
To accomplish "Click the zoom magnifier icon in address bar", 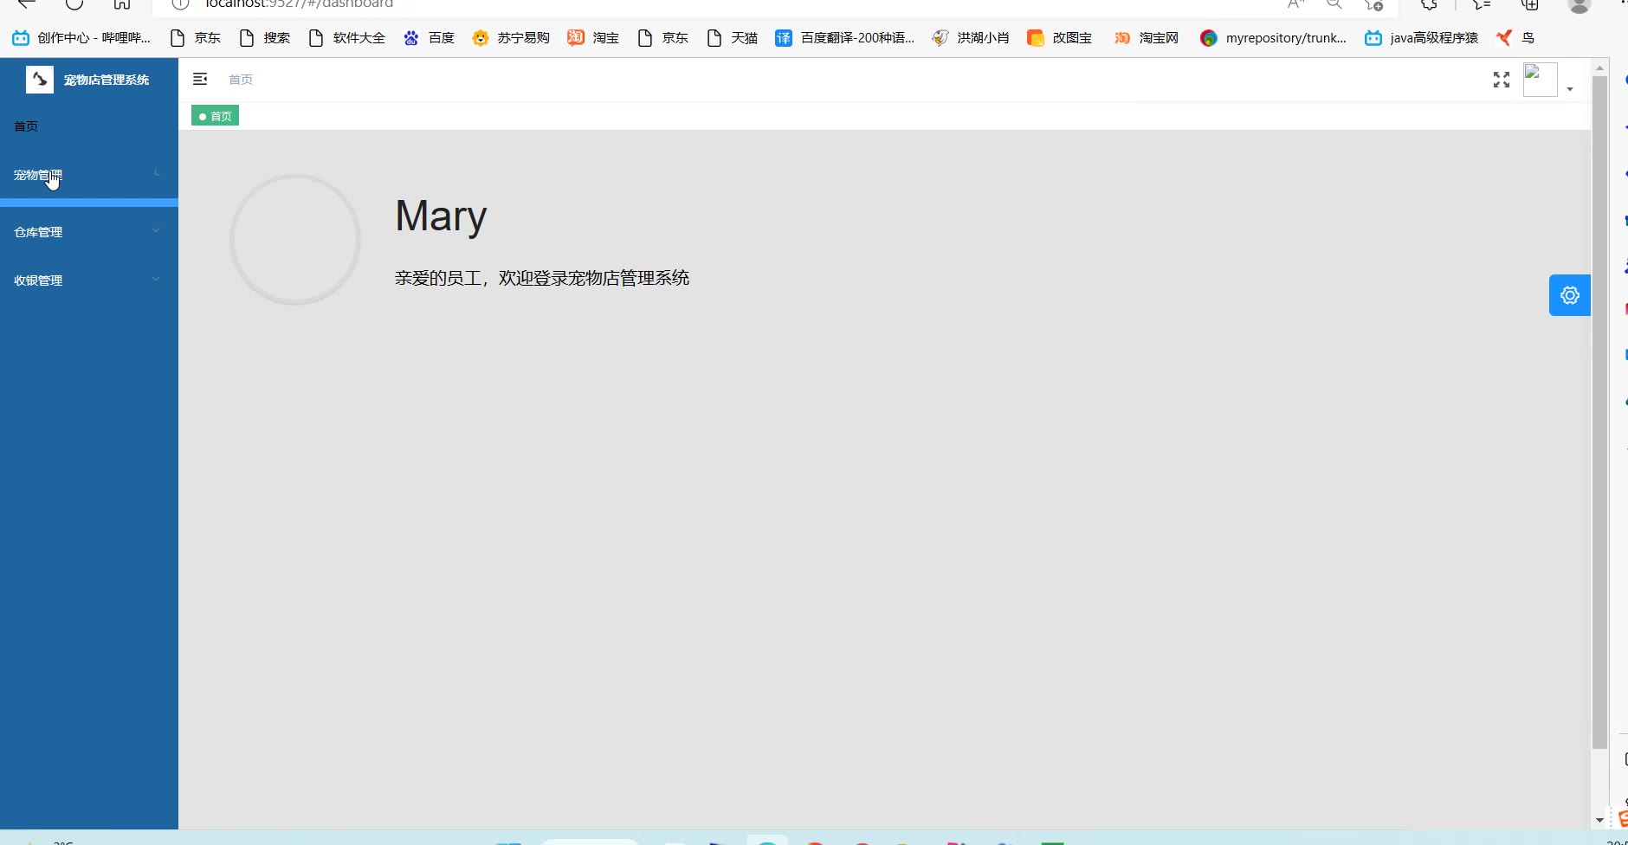I will [1334, 4].
